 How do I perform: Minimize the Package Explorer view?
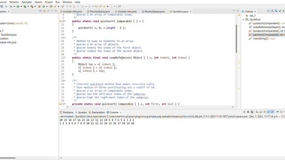[x=52, y=11]
